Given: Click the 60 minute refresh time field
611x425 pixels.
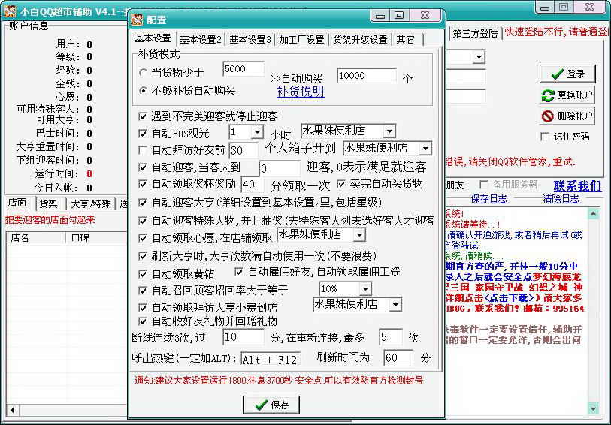Looking at the screenshot, I should point(398,358).
